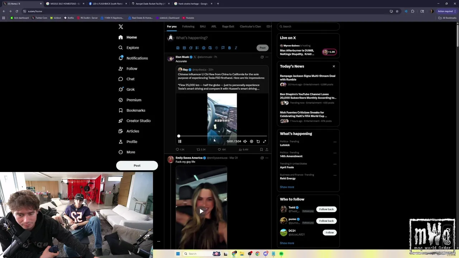Viewport: 459px width, 258px height.
Task: Click the X Search box
Action: pos(308,27)
